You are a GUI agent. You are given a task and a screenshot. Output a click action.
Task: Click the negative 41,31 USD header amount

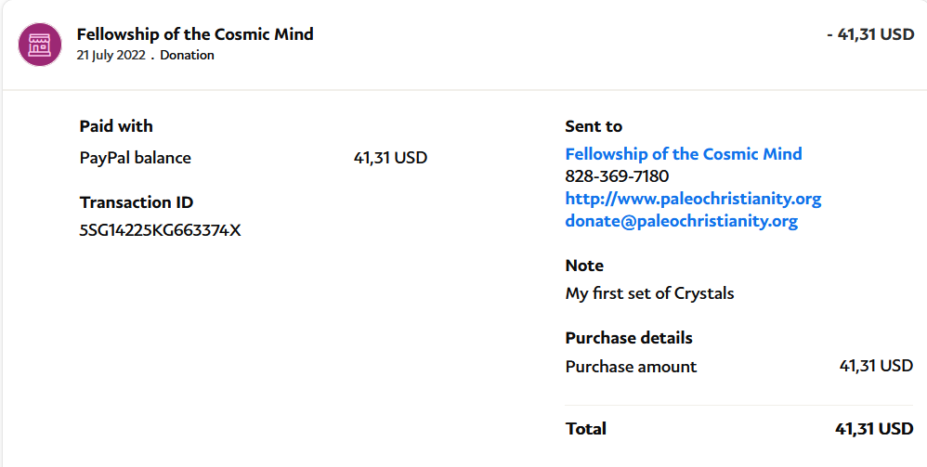click(870, 34)
